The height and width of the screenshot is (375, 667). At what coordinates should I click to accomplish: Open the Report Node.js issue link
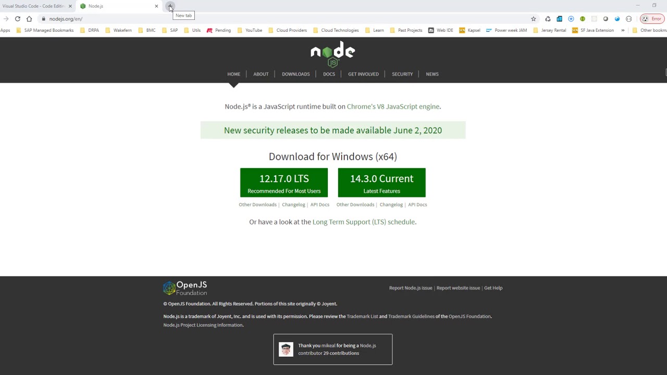(411, 288)
